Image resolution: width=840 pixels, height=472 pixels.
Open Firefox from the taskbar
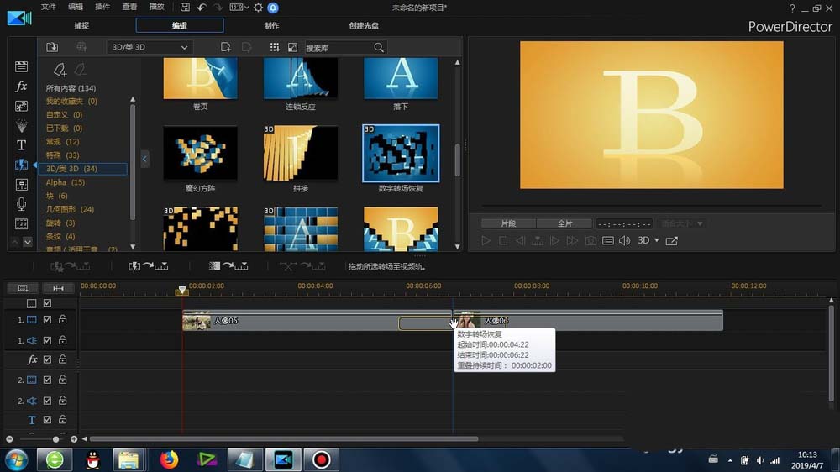click(169, 459)
